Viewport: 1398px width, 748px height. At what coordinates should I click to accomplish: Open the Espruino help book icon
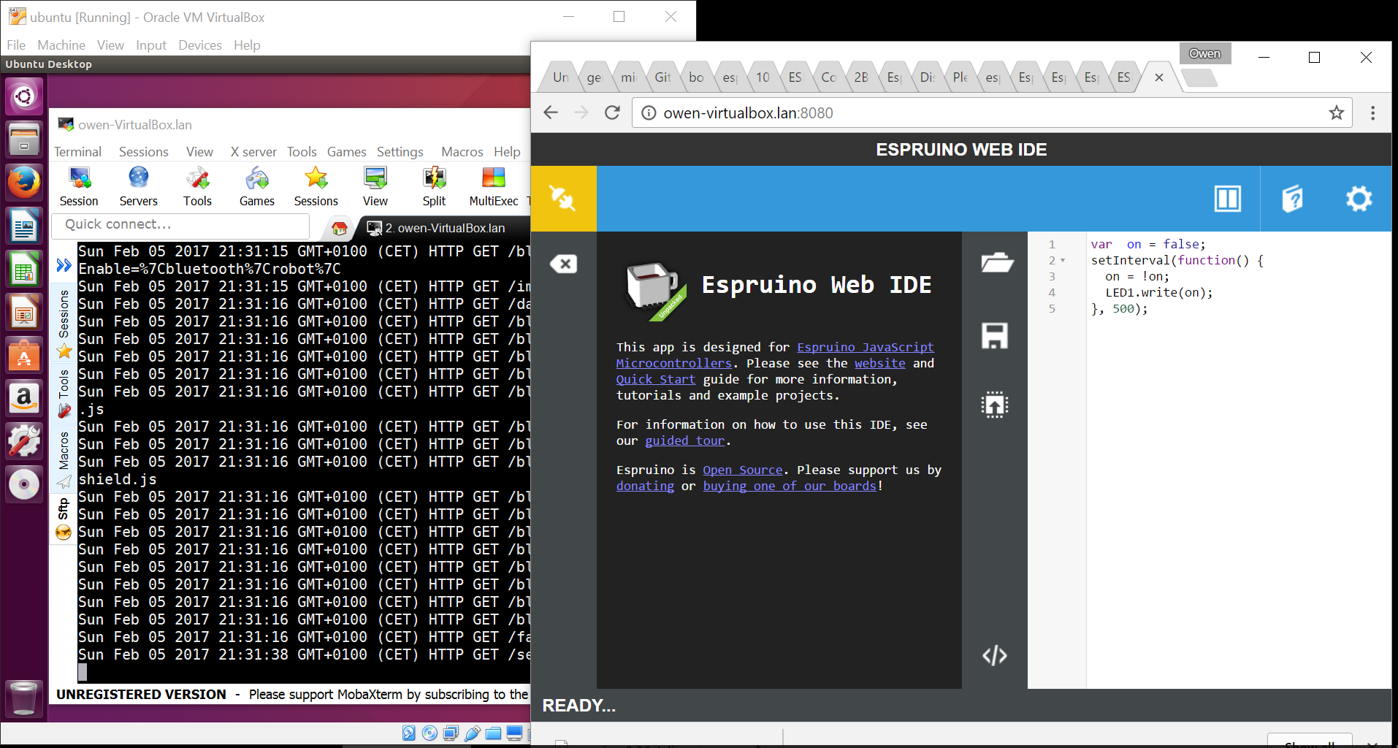click(x=1292, y=199)
